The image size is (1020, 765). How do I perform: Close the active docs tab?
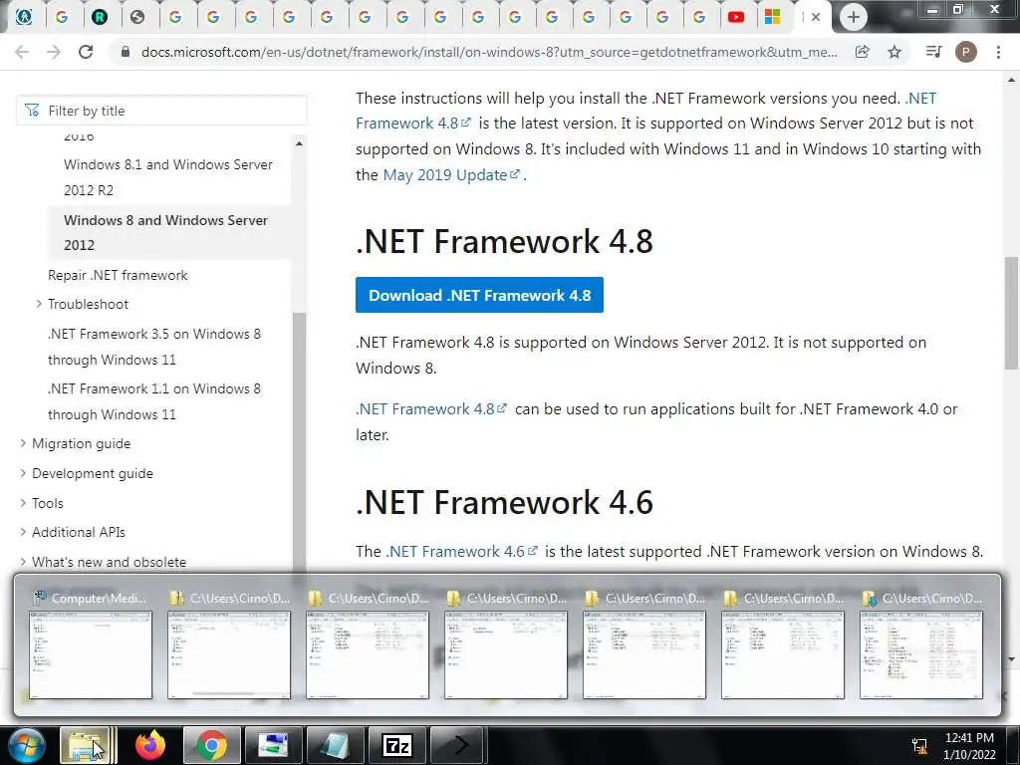(816, 17)
